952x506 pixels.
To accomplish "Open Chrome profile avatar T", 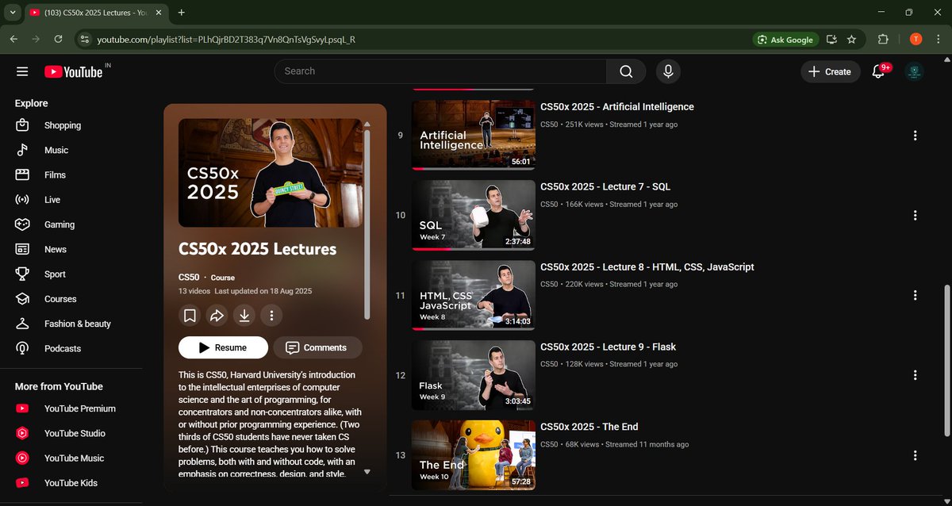I will [x=916, y=40].
